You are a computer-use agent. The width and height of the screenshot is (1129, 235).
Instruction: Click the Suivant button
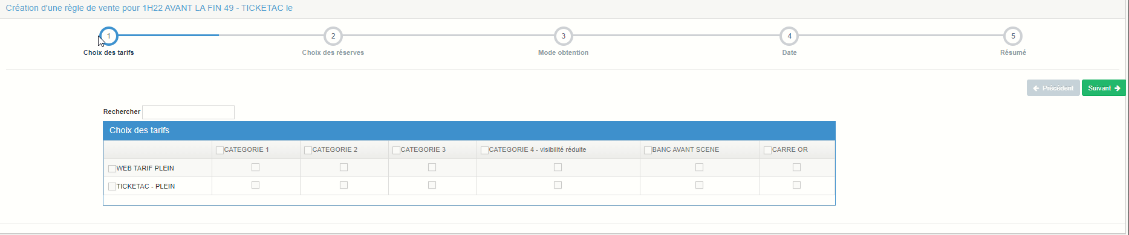[1104, 88]
